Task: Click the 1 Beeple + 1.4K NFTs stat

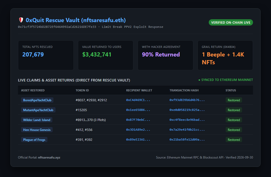Action: click(223, 58)
